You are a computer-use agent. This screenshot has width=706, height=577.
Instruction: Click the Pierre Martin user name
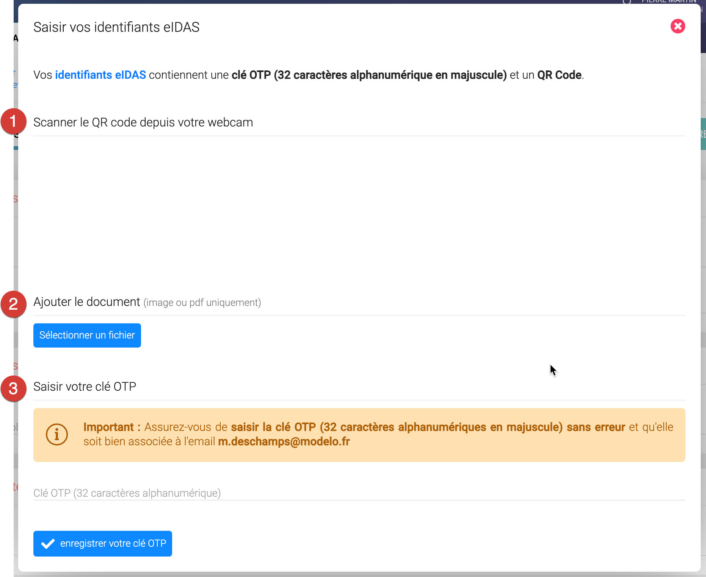click(668, 2)
